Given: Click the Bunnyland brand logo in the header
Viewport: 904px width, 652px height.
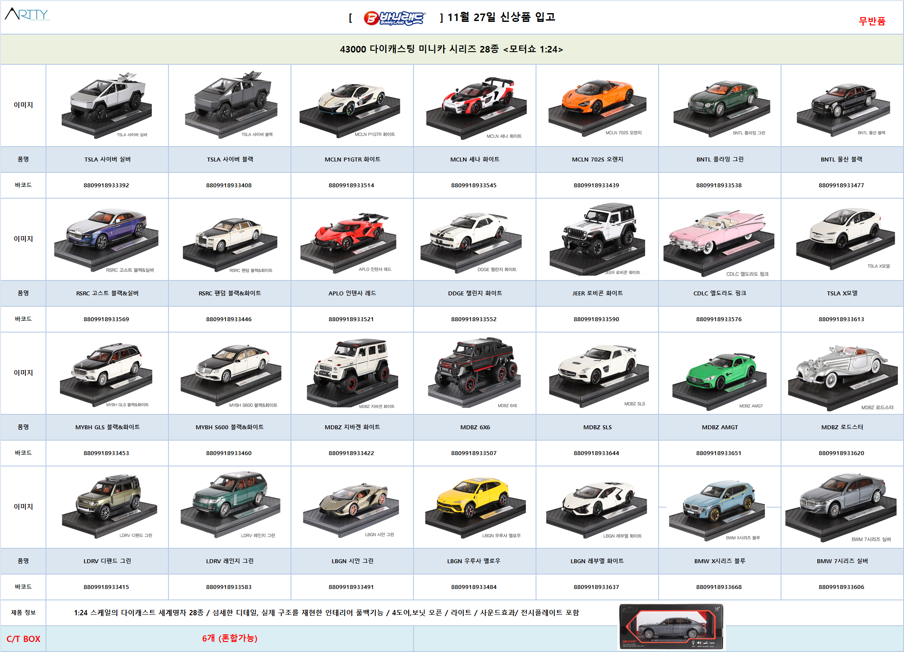Looking at the screenshot, I should [394, 18].
